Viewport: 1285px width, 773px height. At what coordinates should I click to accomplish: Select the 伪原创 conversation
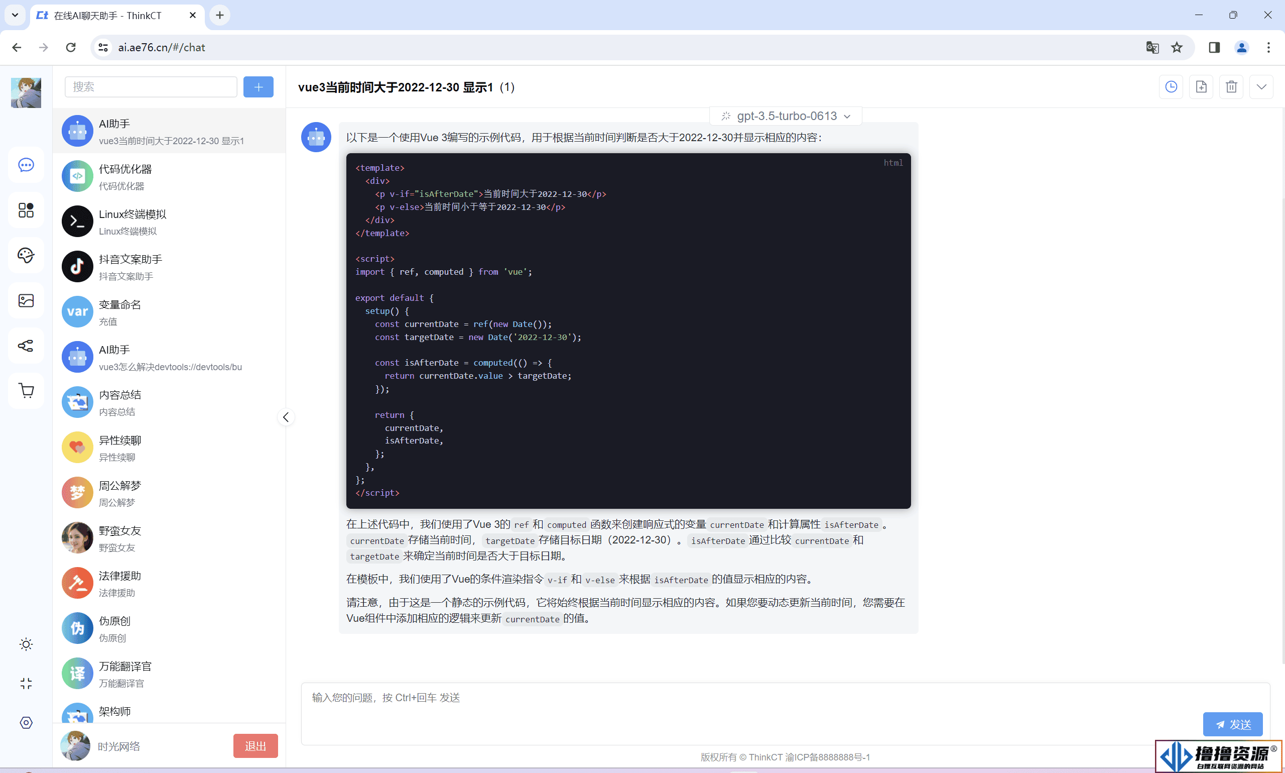[x=169, y=628]
